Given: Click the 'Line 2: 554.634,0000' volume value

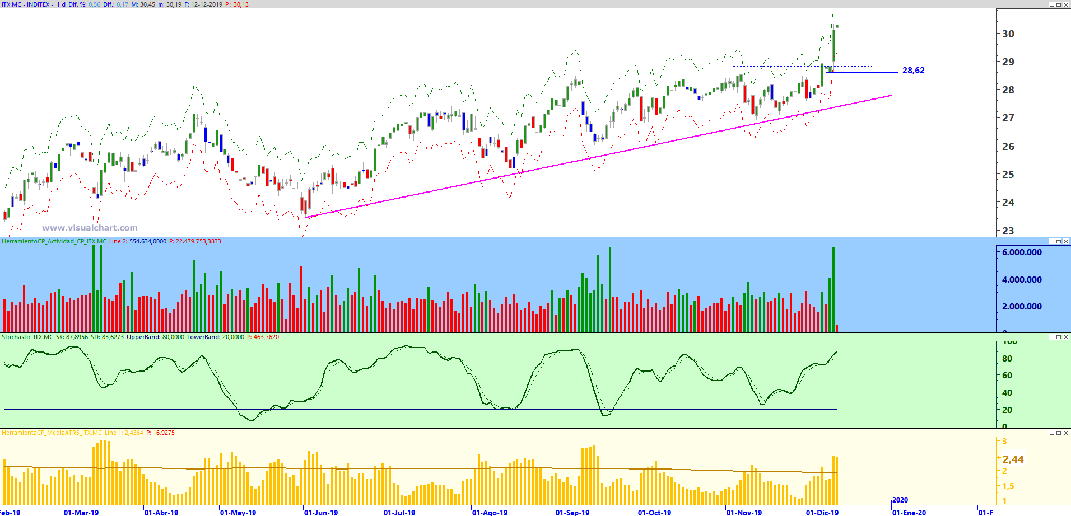Looking at the screenshot, I should click(x=138, y=241).
